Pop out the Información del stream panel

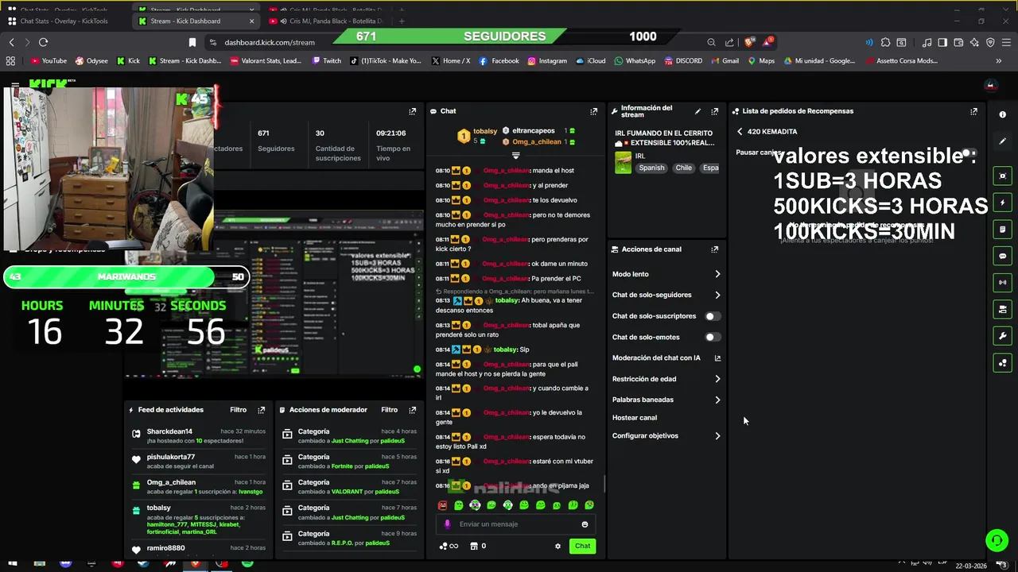tap(714, 111)
